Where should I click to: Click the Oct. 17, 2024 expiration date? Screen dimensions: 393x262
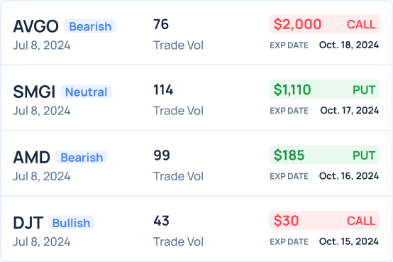point(350,111)
